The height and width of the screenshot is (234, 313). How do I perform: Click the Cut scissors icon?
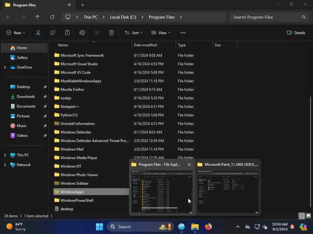coord(38,33)
